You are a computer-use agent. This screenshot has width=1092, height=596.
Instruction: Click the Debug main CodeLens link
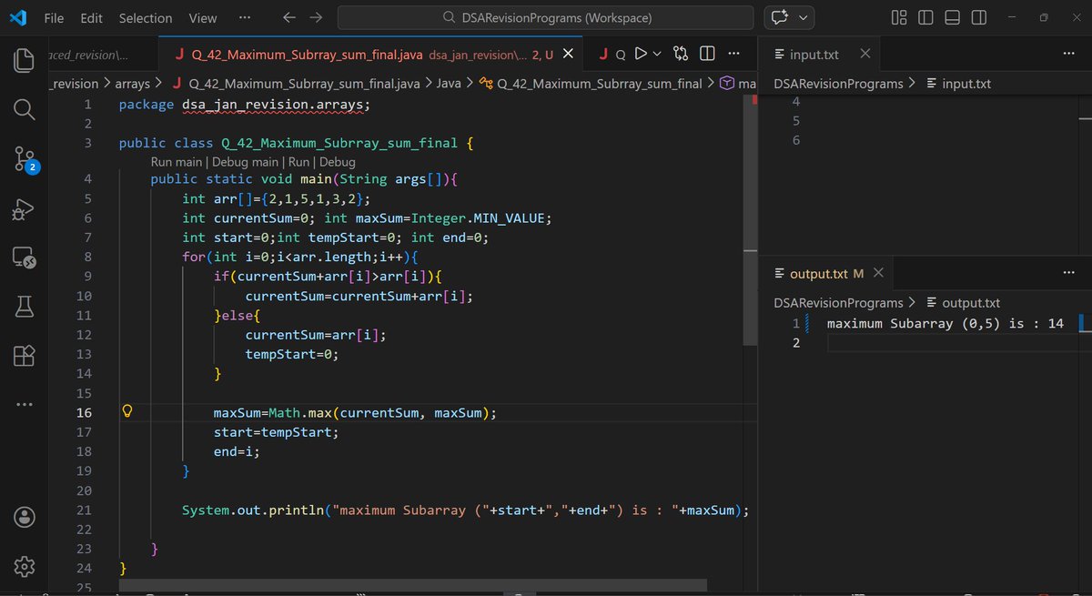pos(245,162)
